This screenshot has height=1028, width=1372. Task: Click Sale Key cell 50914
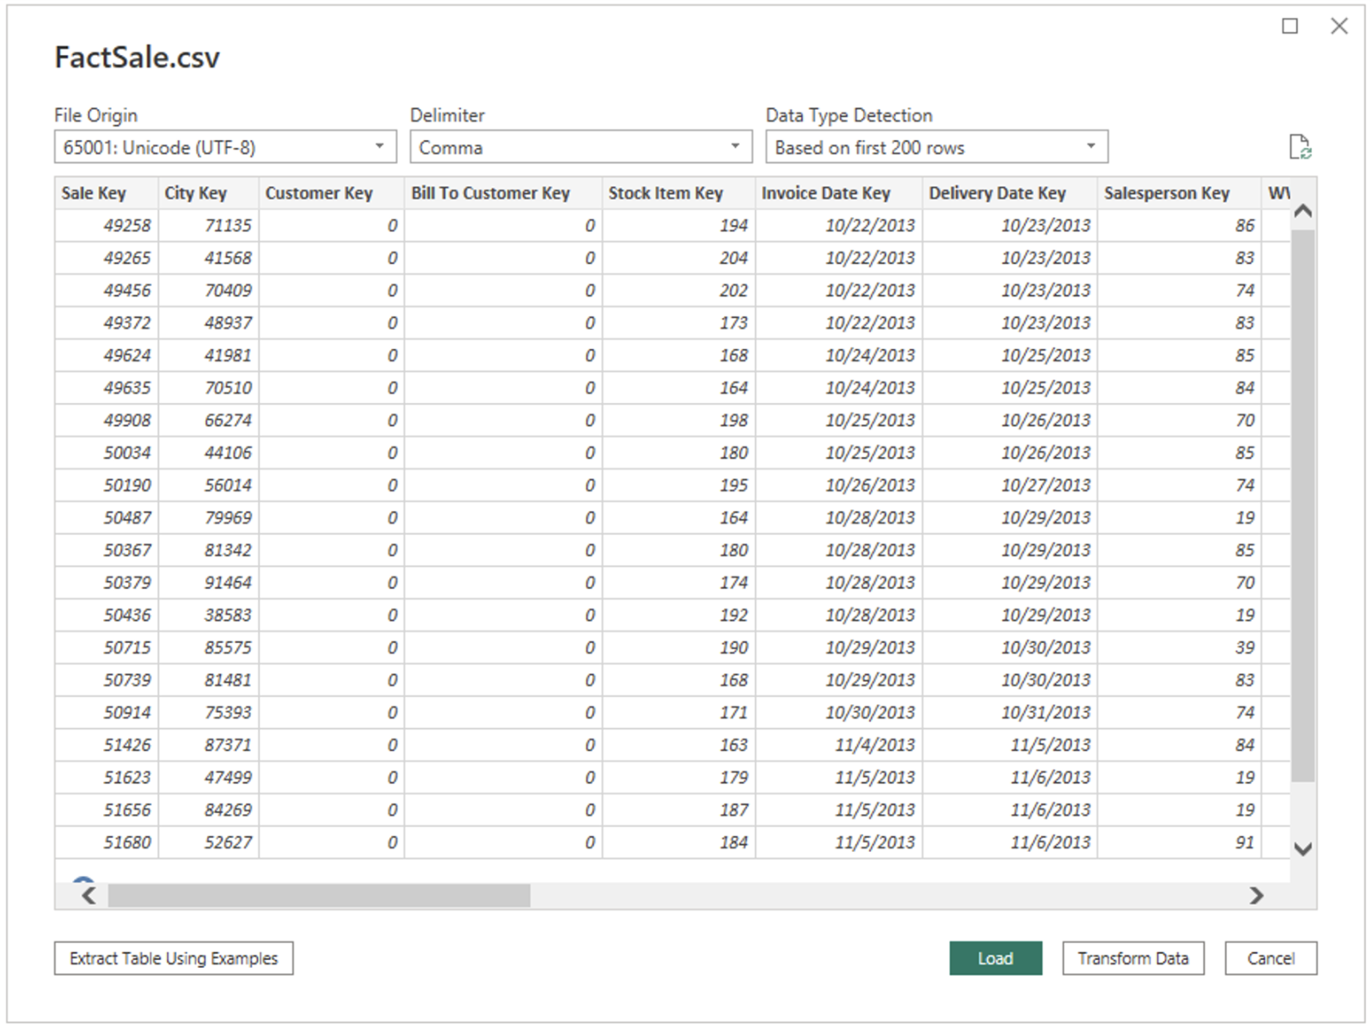pos(107,713)
